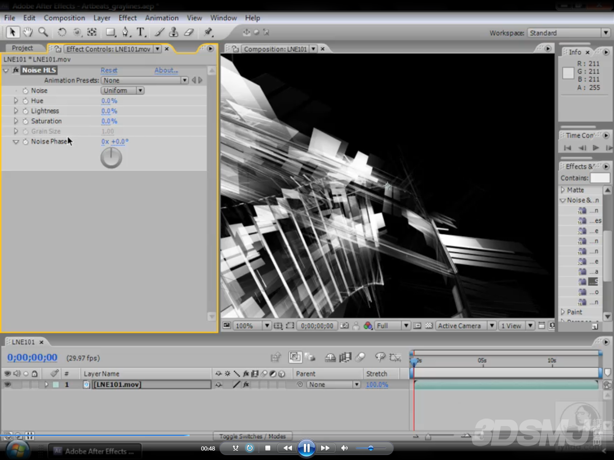Screen dimensions: 614x460
Task: Select the Pan Behind tool
Action: click(x=92, y=32)
